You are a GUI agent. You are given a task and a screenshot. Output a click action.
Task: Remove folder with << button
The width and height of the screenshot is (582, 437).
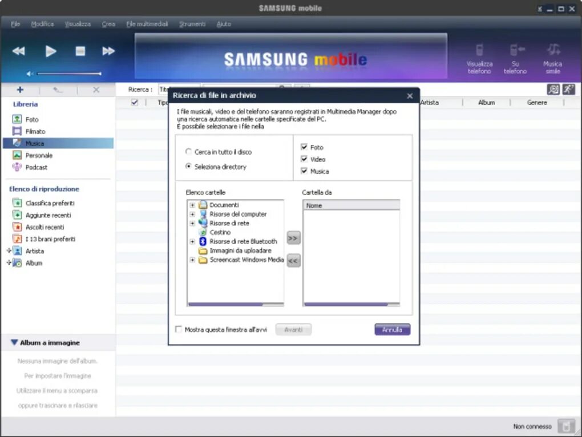click(x=293, y=260)
